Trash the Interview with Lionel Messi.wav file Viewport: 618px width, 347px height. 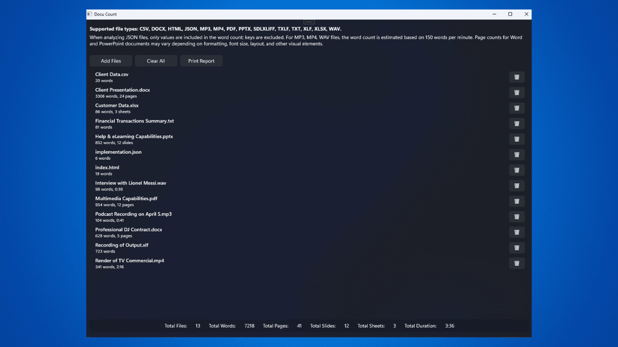point(517,186)
